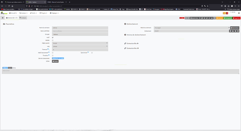Click the Nom du scénario input field
This screenshot has height=131, width=241.
80,28
